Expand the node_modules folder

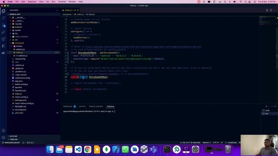(21, 36)
